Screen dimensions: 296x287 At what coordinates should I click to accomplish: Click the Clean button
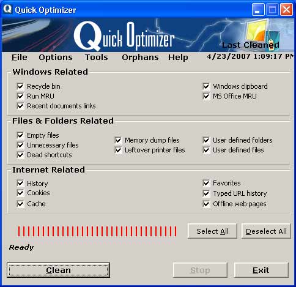click(x=58, y=270)
